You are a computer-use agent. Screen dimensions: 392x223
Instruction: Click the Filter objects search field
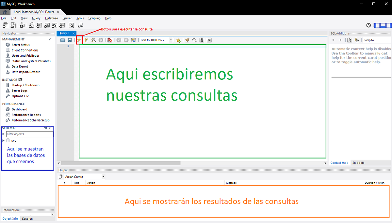(x=29, y=134)
